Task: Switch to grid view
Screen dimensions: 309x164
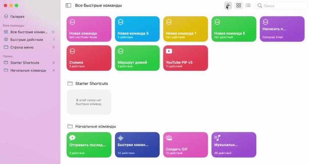Action: tap(239, 6)
